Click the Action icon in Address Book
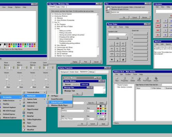This screenshot has width=172, height=137. pyautogui.click(x=156, y=79)
